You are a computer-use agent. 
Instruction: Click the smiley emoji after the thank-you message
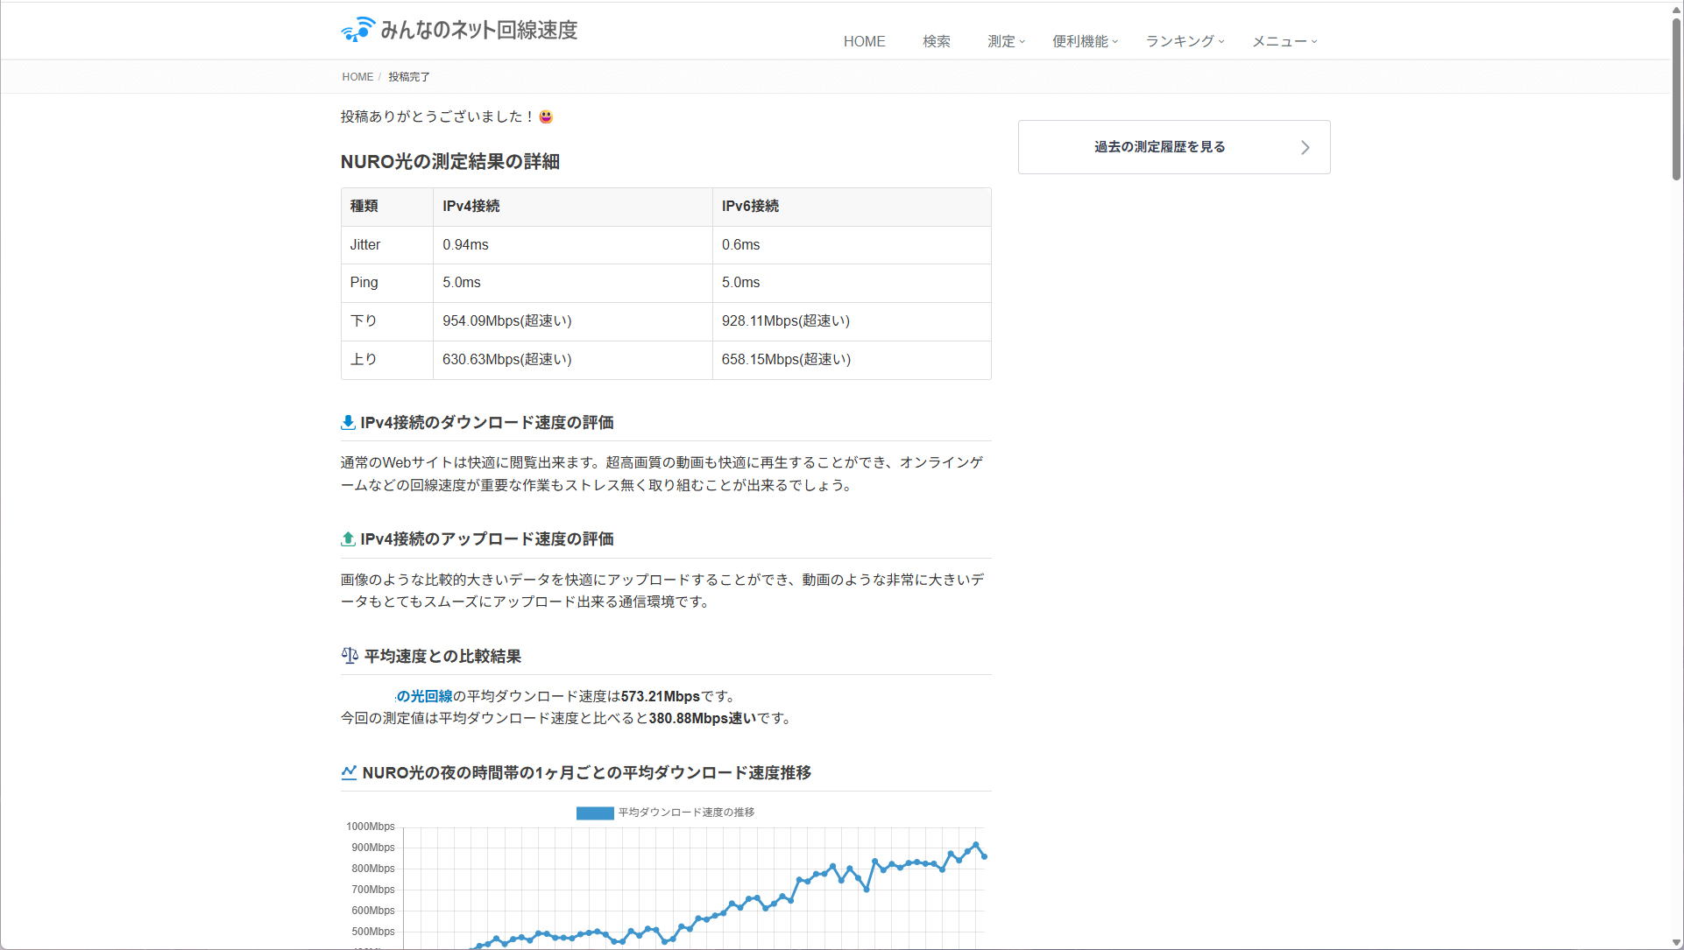point(546,116)
